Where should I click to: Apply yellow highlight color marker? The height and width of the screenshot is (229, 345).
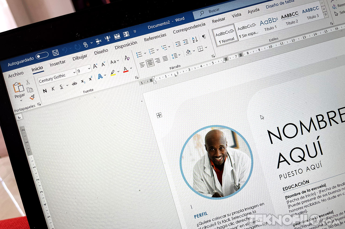click(x=113, y=73)
